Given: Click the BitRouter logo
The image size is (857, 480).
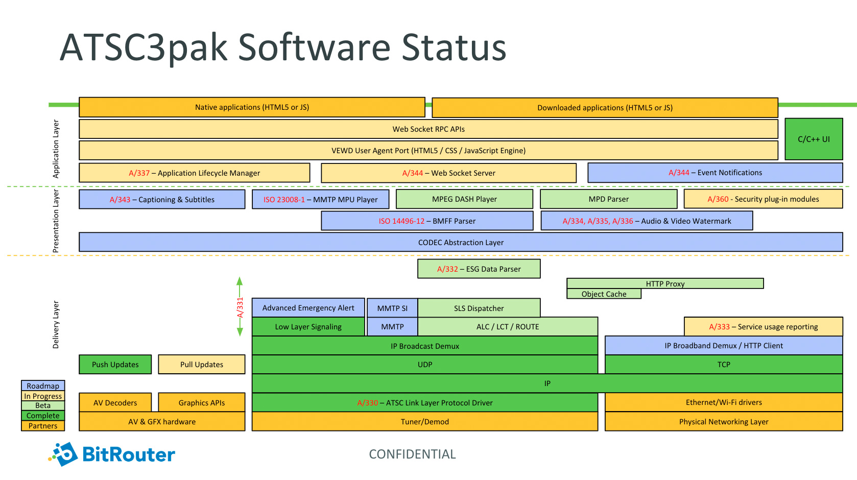Looking at the screenshot, I should tap(112, 454).
